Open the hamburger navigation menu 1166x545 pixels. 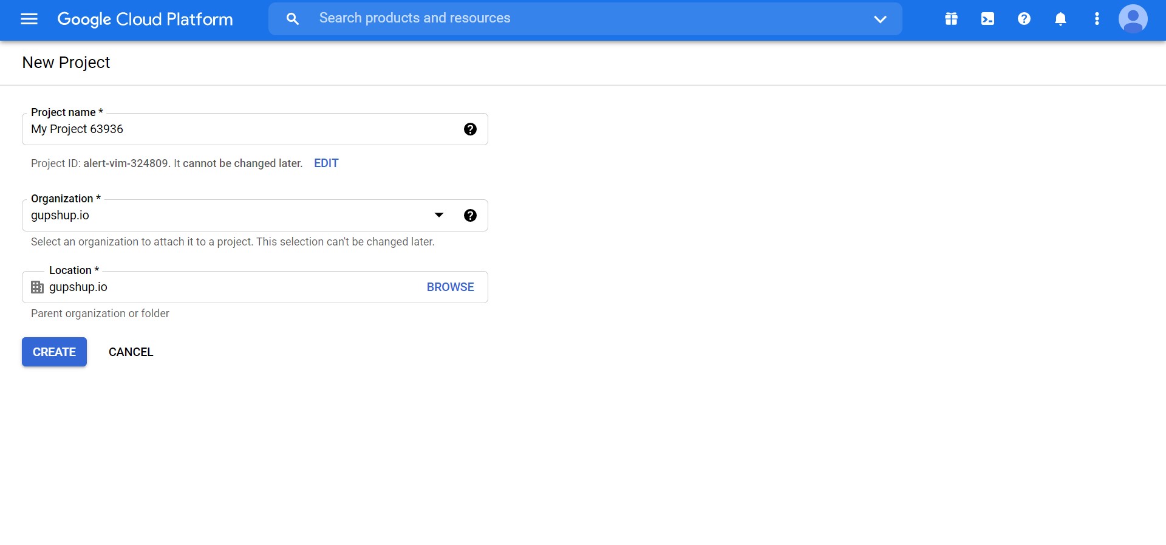pyautogui.click(x=29, y=19)
